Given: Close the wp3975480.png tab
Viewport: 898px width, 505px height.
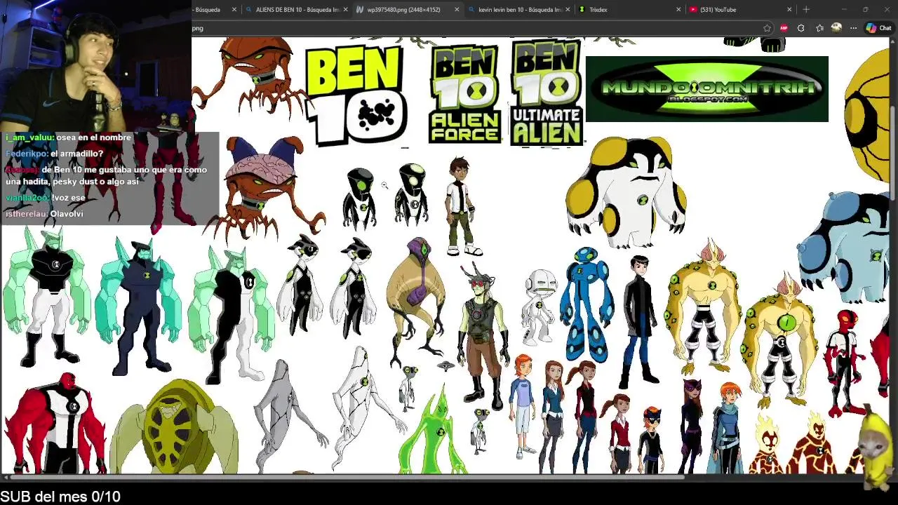Looking at the screenshot, I should (457, 10).
